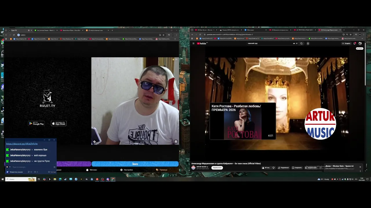371x208 pixels.
Task: Click the RULET.TV cat logo
Action: pyautogui.click(x=47, y=99)
